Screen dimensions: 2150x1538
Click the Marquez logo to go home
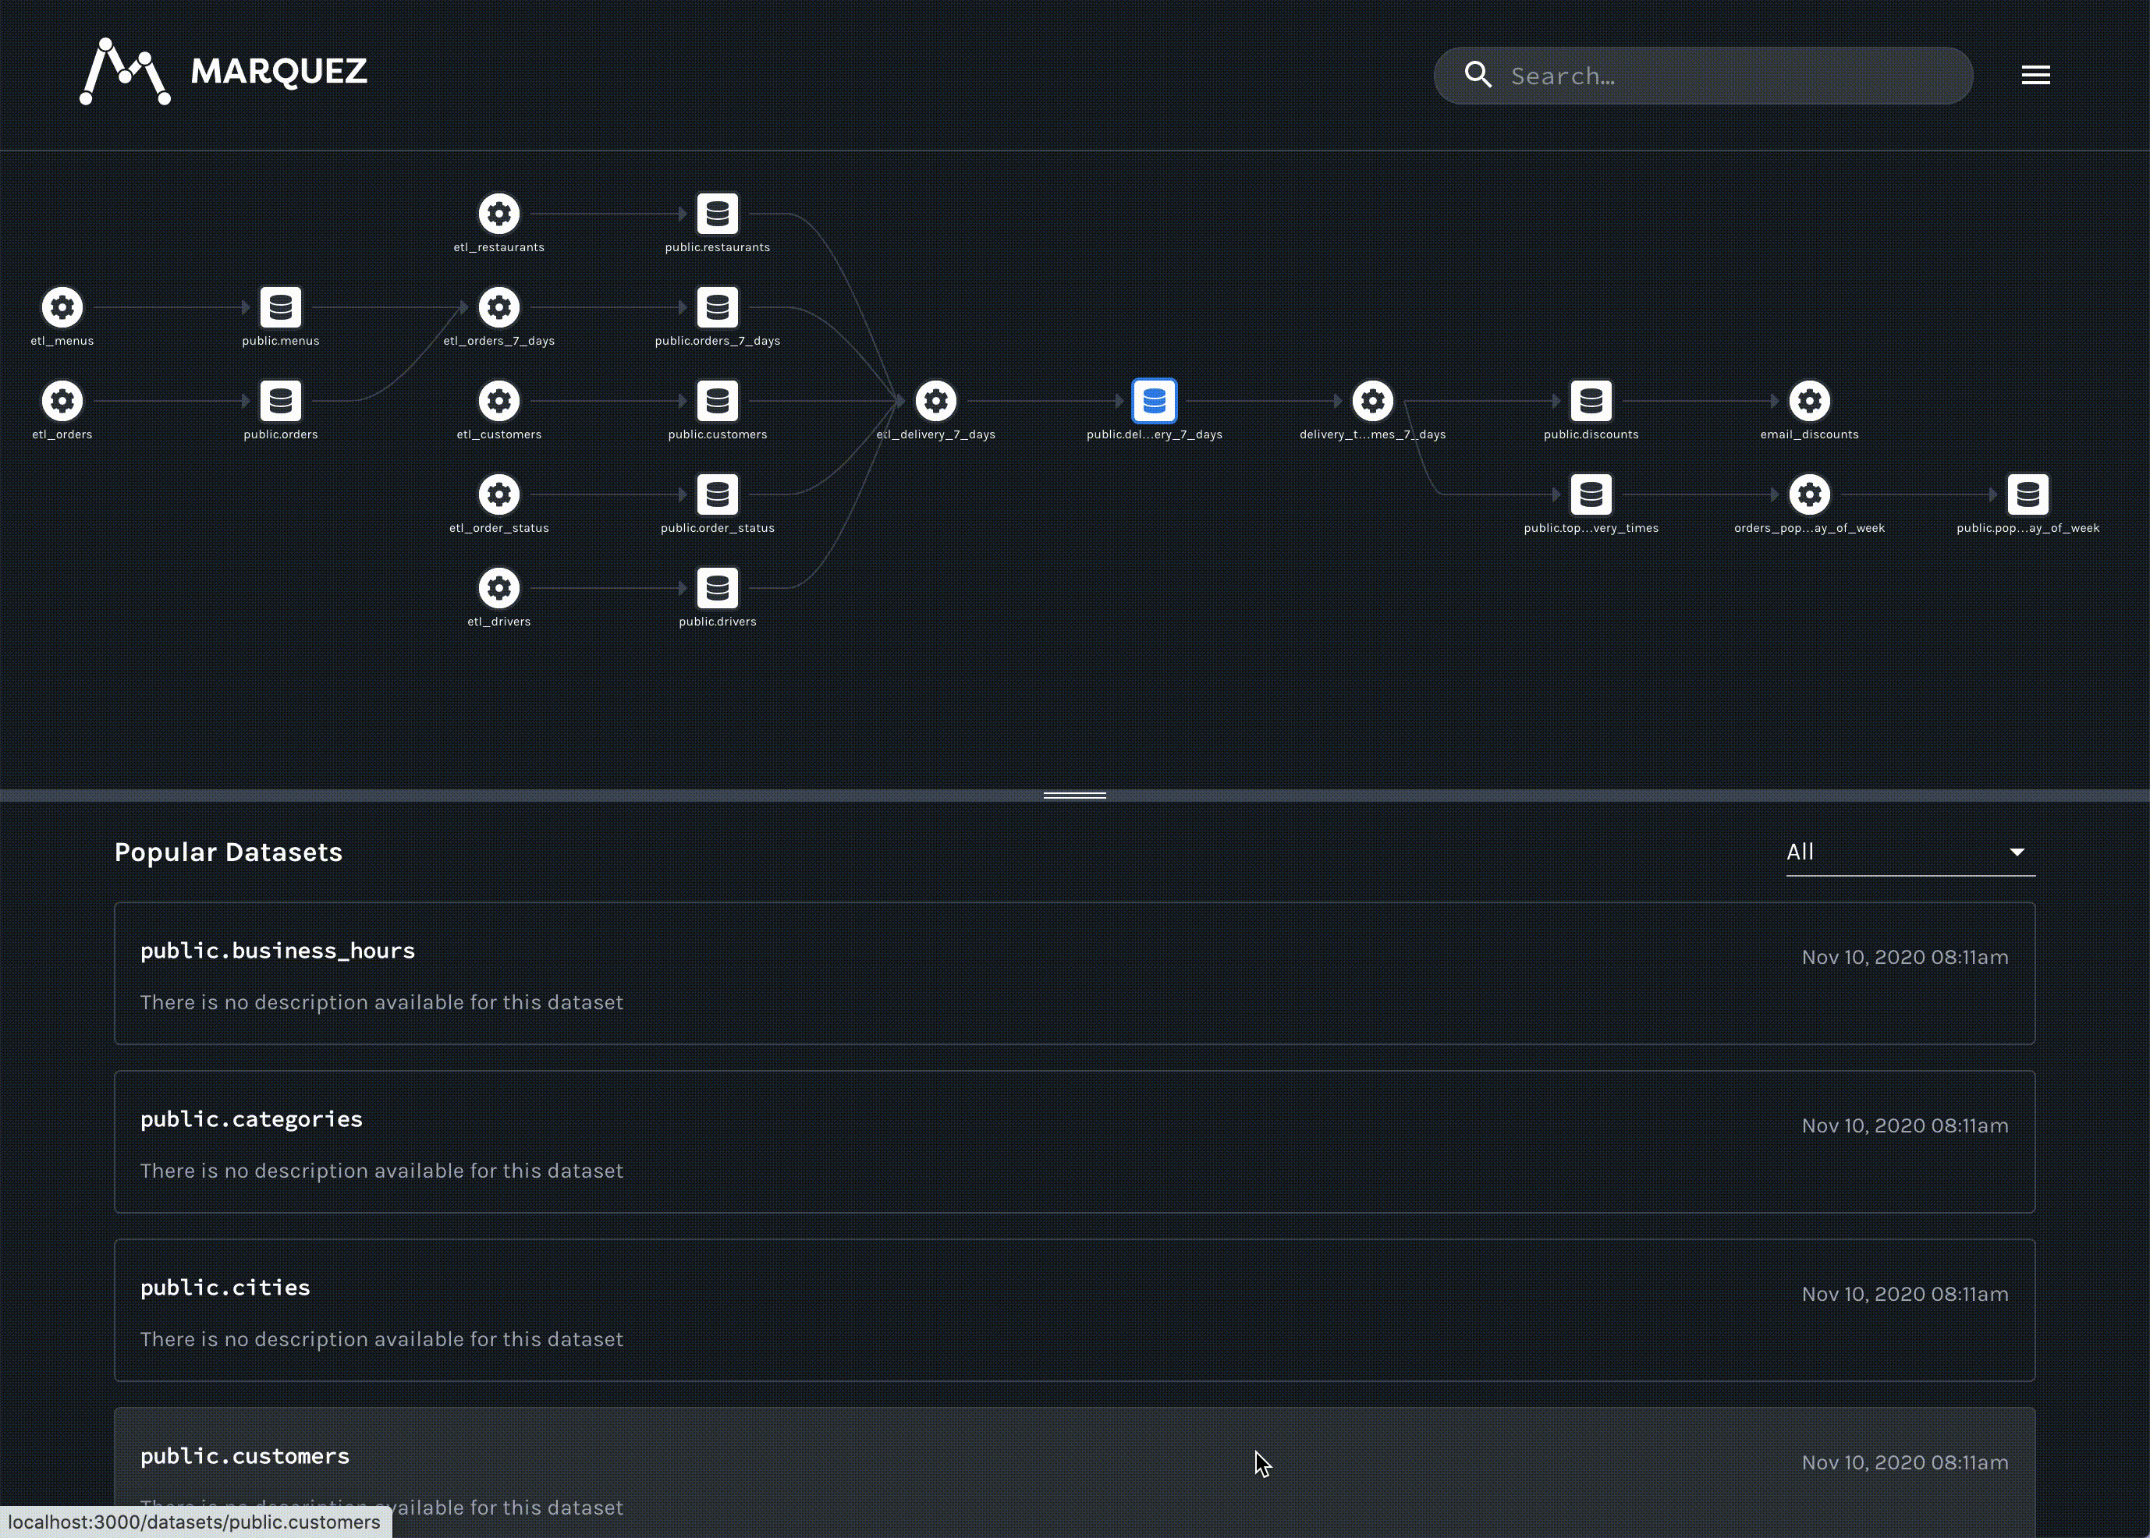(x=224, y=72)
